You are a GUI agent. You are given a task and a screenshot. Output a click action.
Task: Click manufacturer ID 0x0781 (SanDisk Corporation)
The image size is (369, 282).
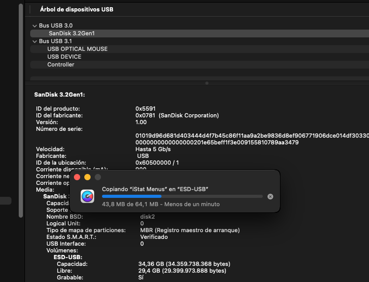[x=177, y=115]
